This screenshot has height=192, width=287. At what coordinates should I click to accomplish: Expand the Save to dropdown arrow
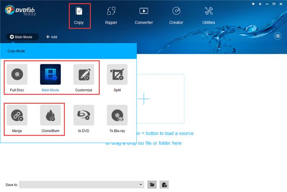click(141, 185)
